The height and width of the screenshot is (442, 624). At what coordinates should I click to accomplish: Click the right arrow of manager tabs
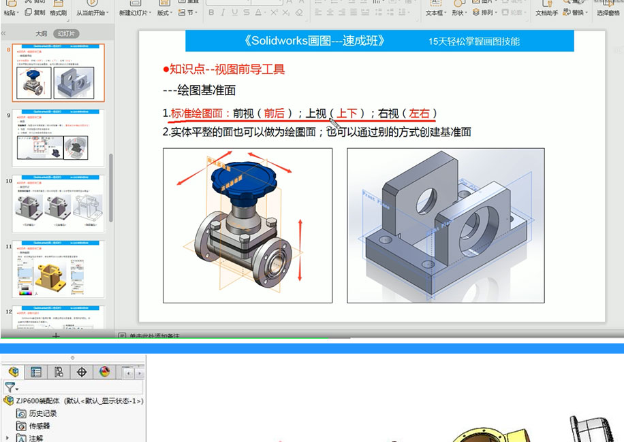tap(139, 373)
